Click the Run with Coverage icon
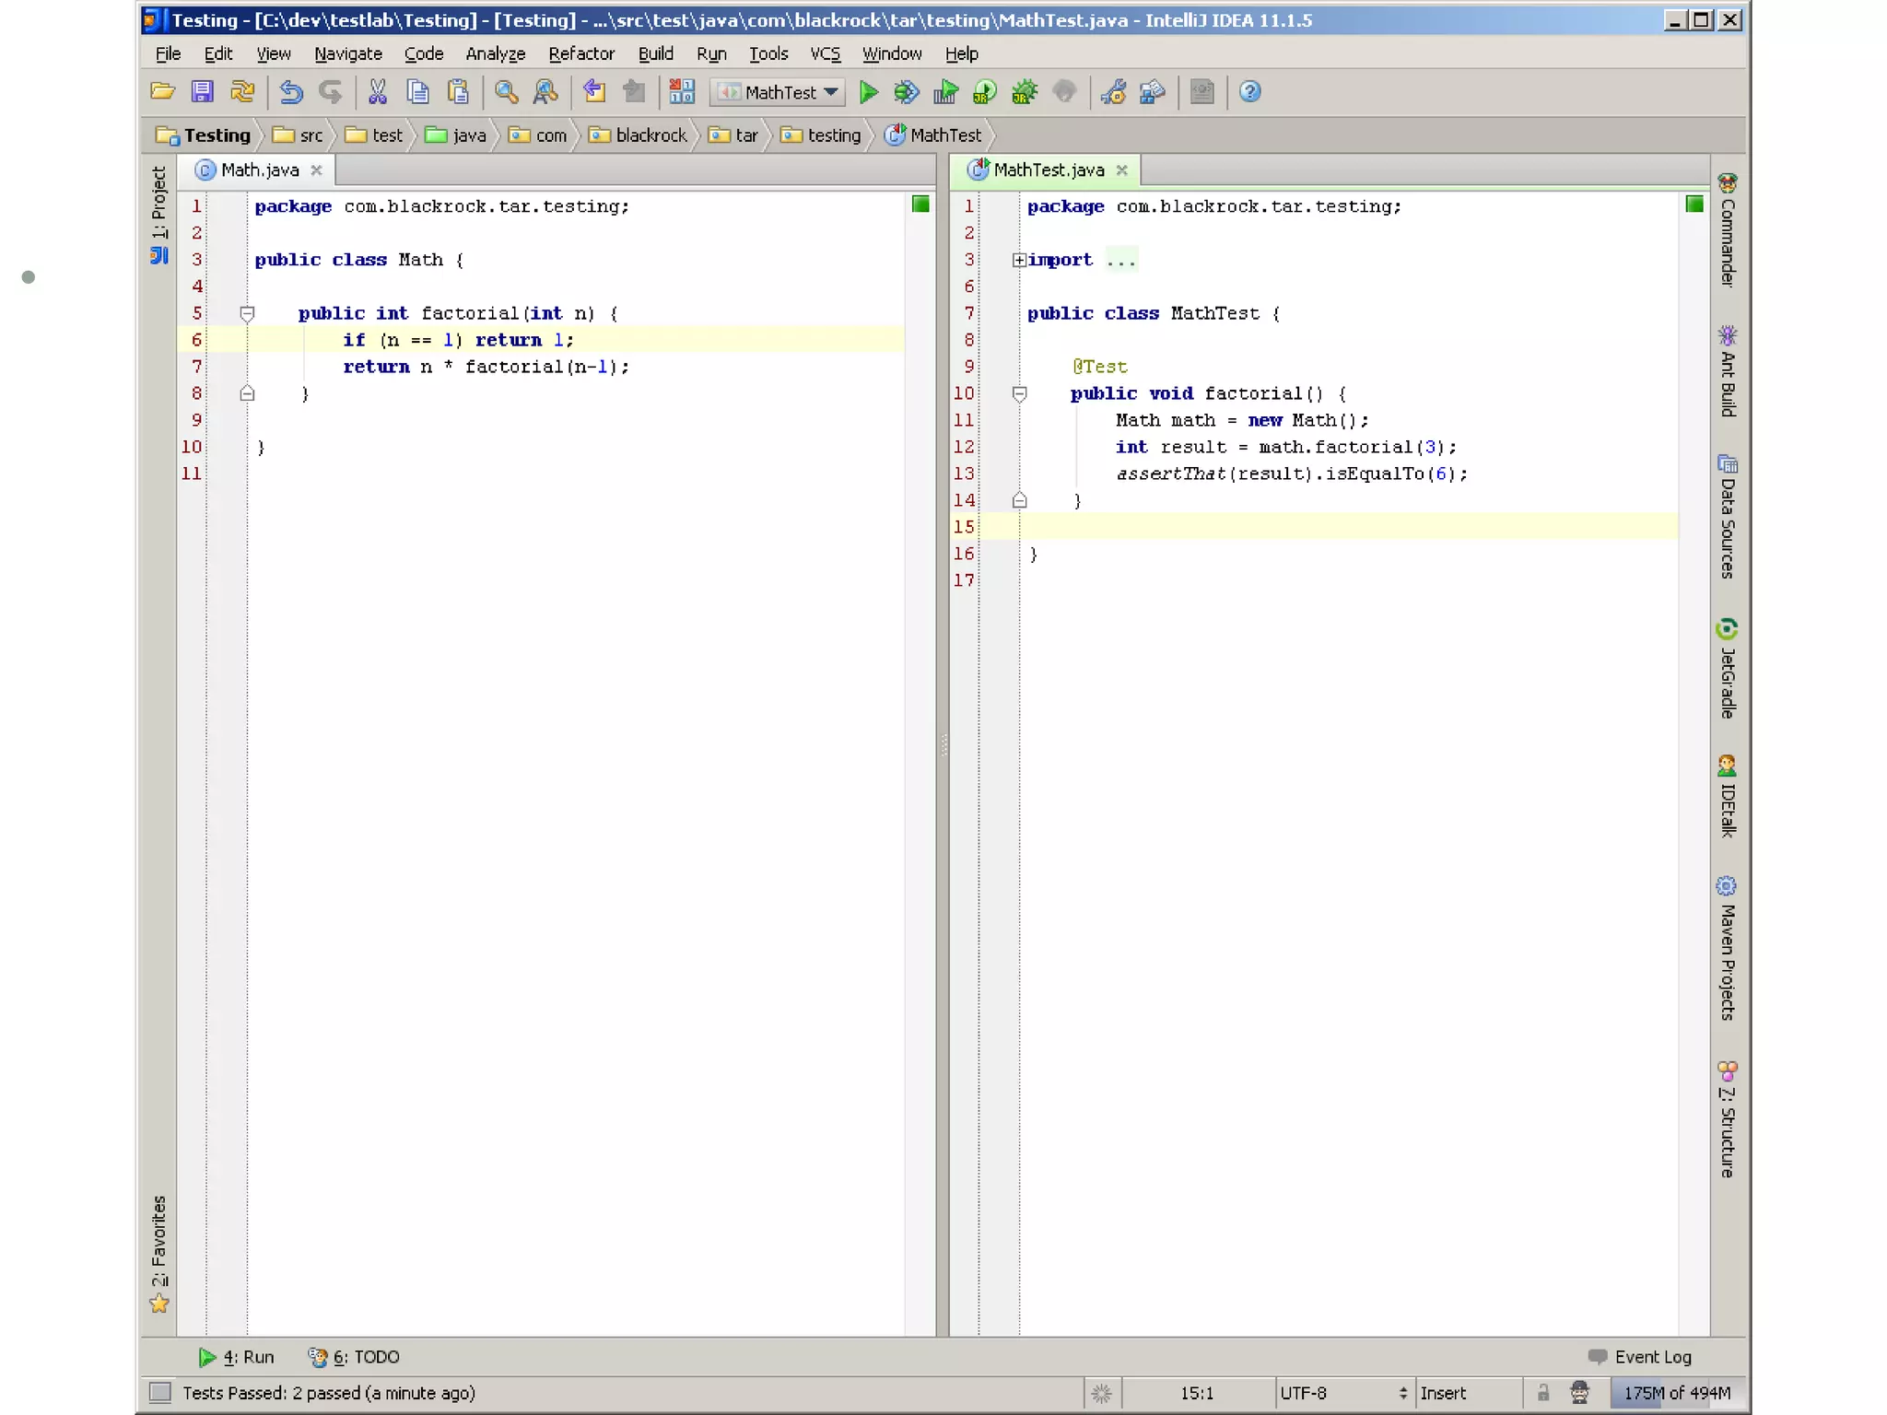 coord(946,92)
